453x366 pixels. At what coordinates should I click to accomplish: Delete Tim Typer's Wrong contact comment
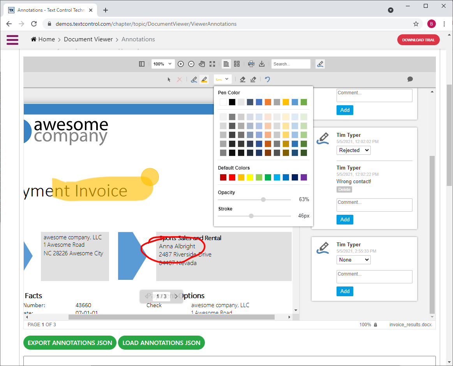tap(344, 189)
